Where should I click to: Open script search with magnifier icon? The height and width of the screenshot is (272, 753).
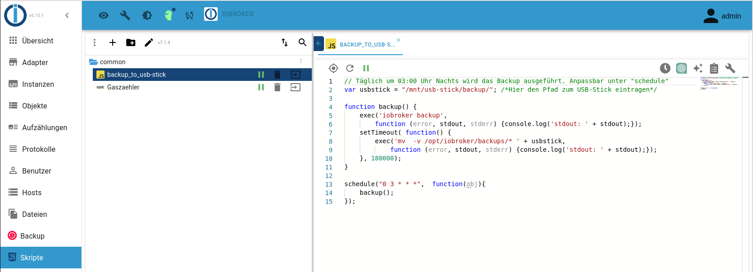pyautogui.click(x=303, y=42)
